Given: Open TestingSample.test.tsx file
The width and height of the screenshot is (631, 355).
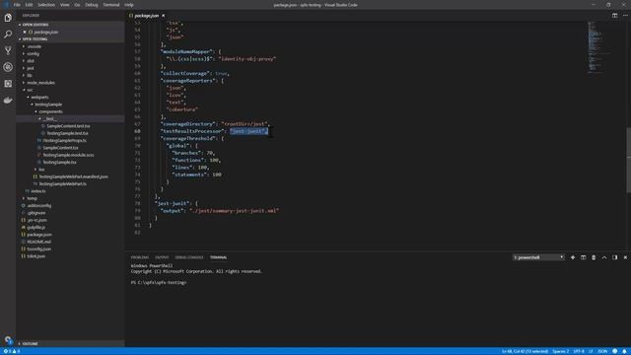Looking at the screenshot, I should (67, 133).
